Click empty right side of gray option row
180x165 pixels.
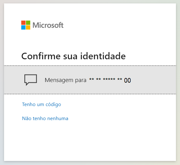coord(154,80)
